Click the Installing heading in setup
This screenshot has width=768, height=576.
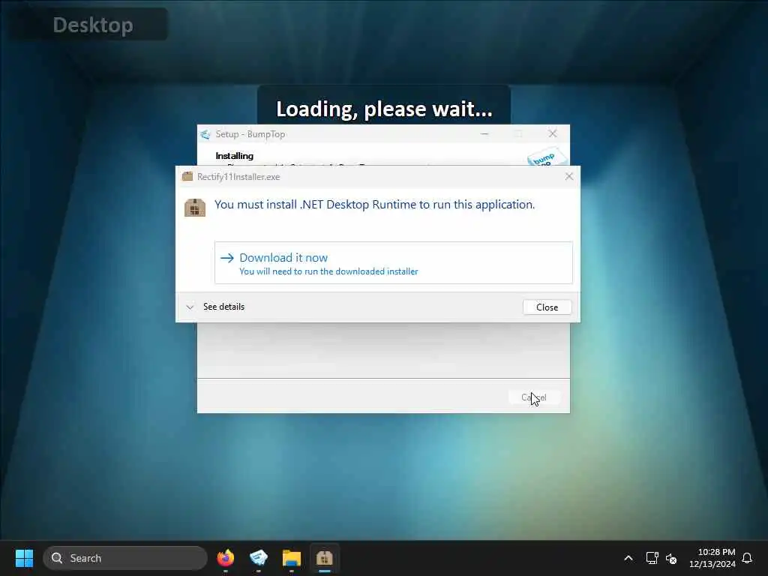[x=235, y=156]
